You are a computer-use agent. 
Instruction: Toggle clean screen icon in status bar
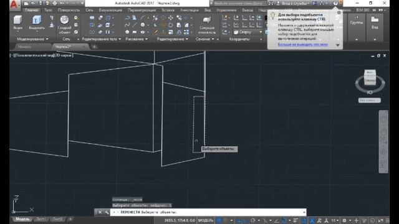[380, 220]
